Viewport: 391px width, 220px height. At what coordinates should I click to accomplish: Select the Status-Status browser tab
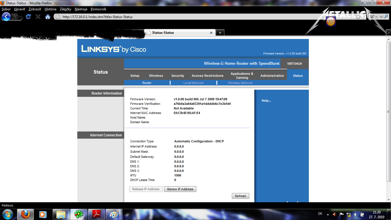(180, 33)
